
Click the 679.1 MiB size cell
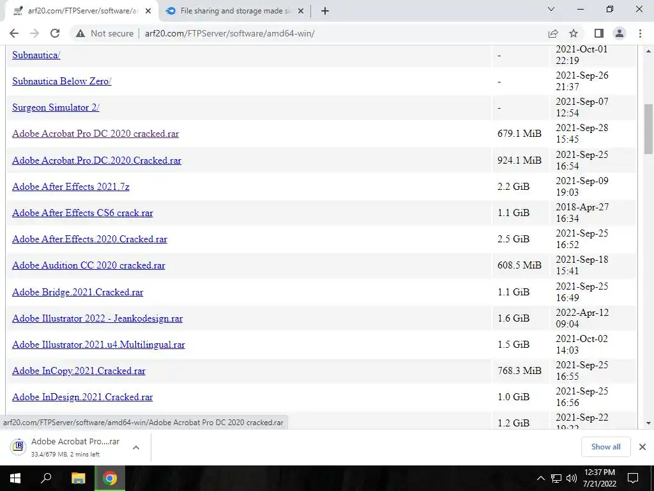point(519,134)
